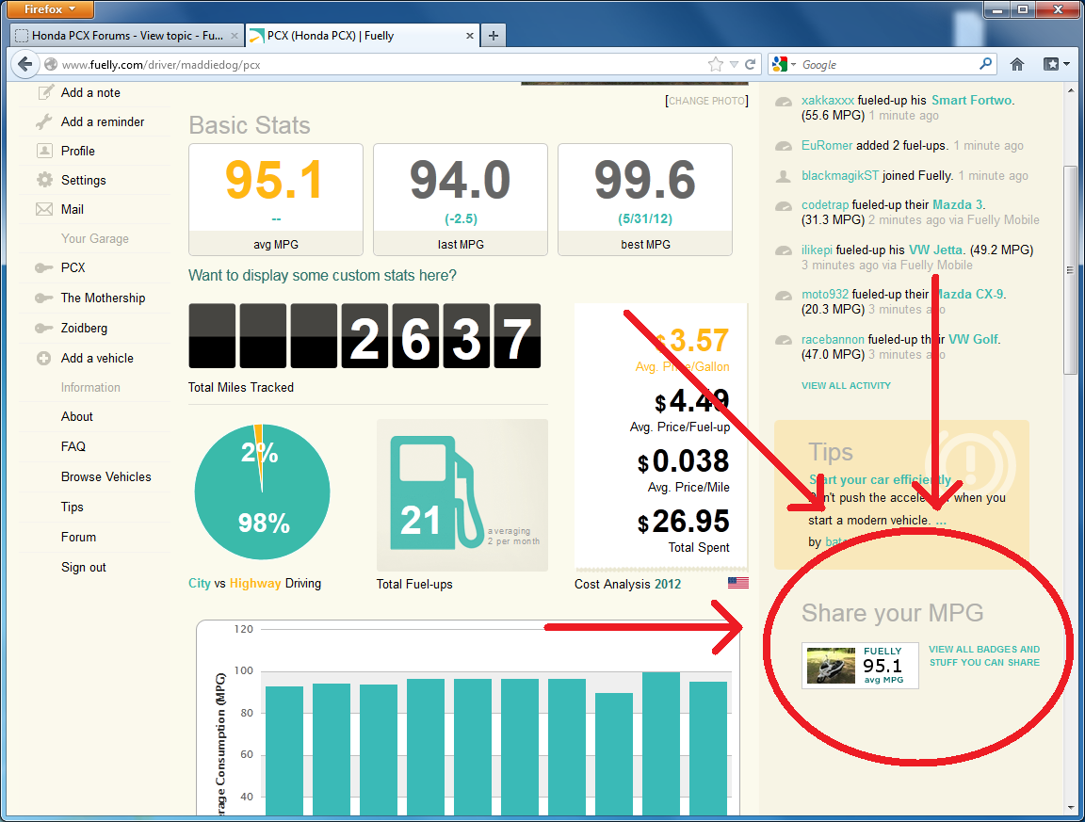Click the Add a reminder wrench icon

click(44, 121)
